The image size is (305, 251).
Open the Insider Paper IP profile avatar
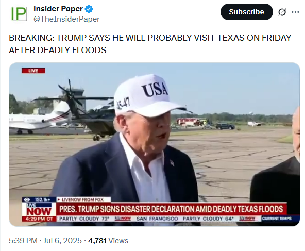click(x=19, y=14)
